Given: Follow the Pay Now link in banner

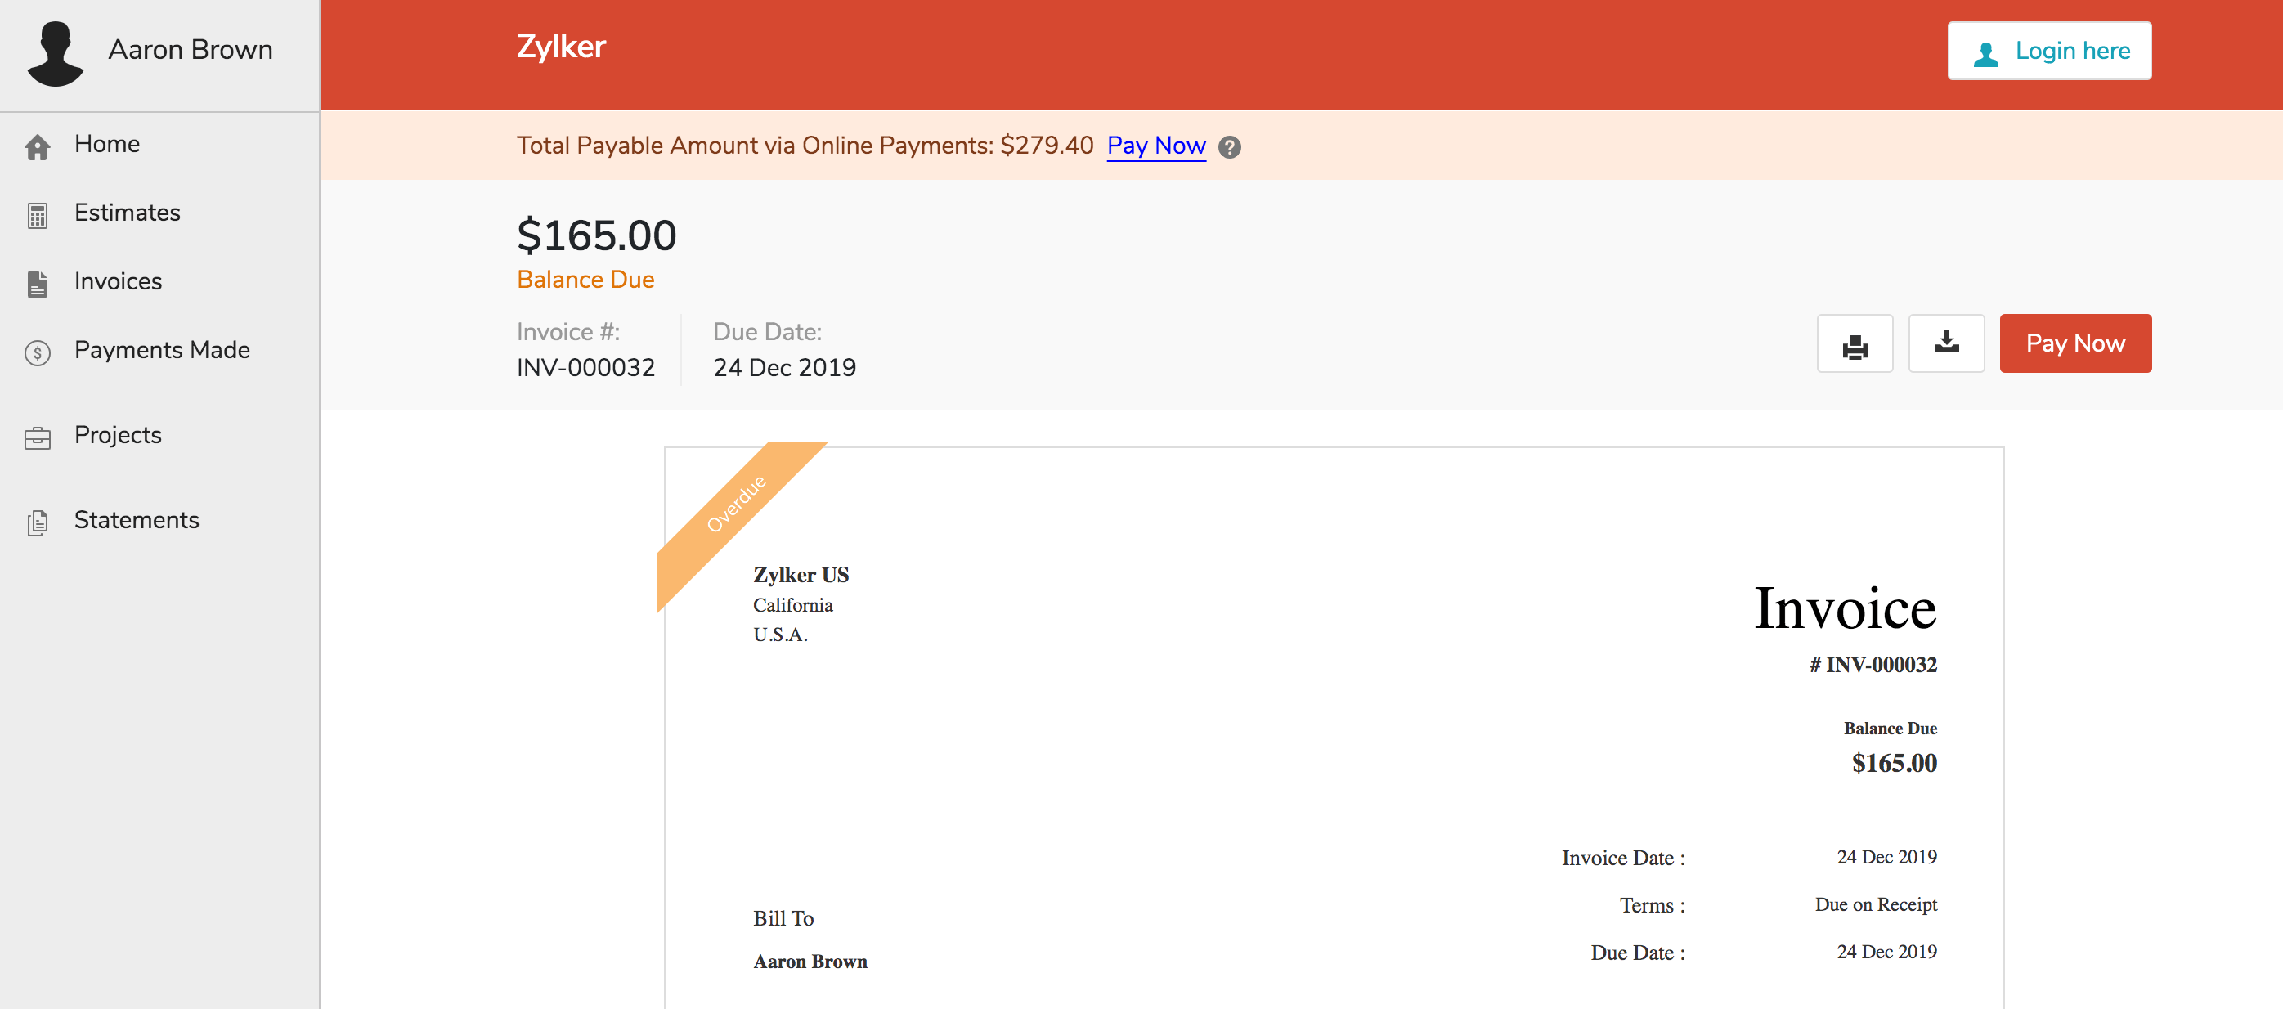Looking at the screenshot, I should (x=1155, y=146).
